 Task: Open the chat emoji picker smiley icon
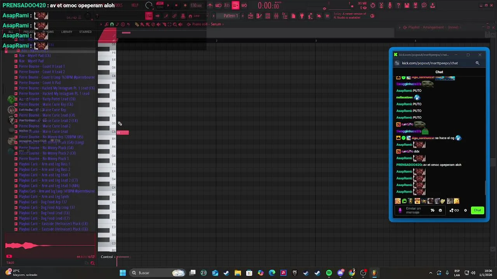(440, 210)
